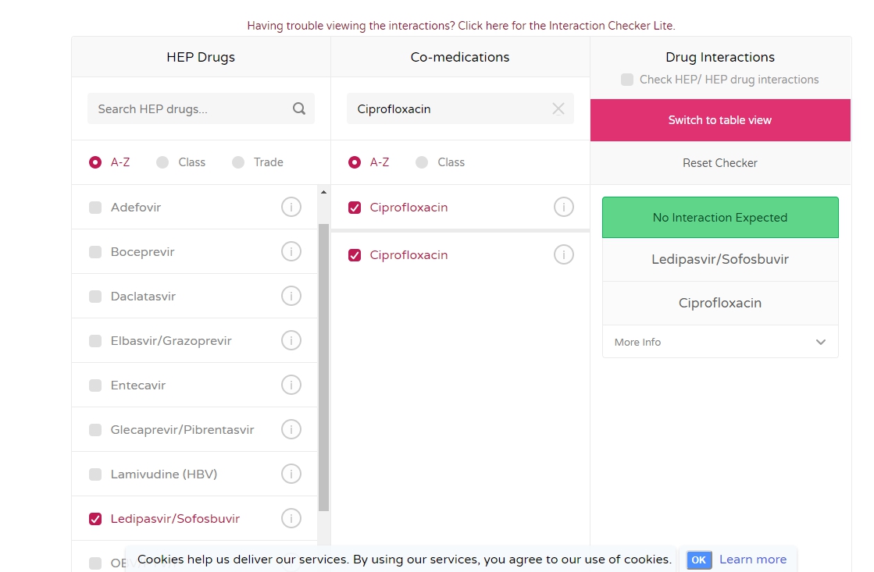Select Class radio under Co-medications

(422, 162)
